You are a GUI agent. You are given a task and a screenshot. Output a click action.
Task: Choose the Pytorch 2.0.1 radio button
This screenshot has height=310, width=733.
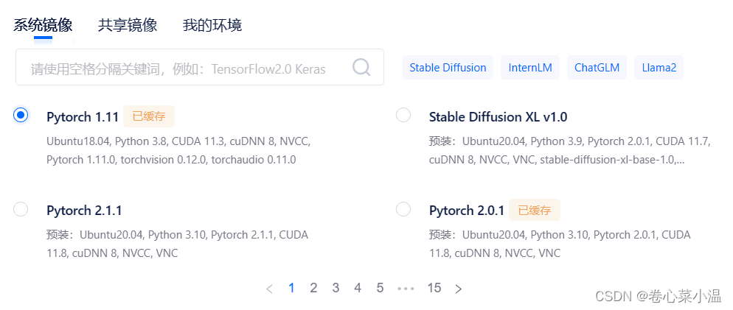coord(403,208)
